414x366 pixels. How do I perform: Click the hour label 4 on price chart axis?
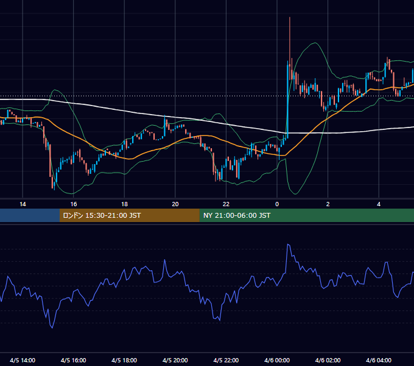pos(379,204)
